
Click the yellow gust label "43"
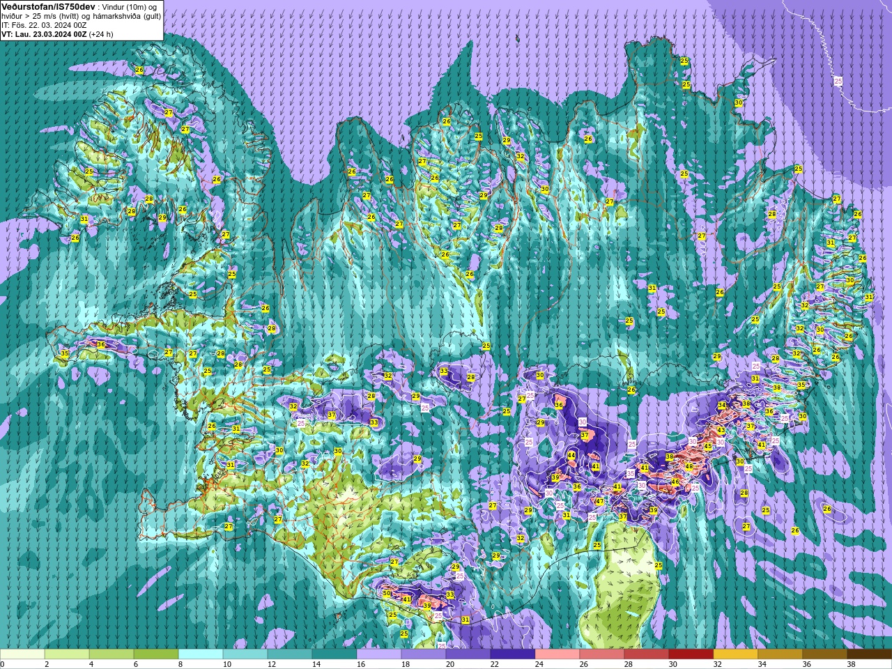[721, 431]
